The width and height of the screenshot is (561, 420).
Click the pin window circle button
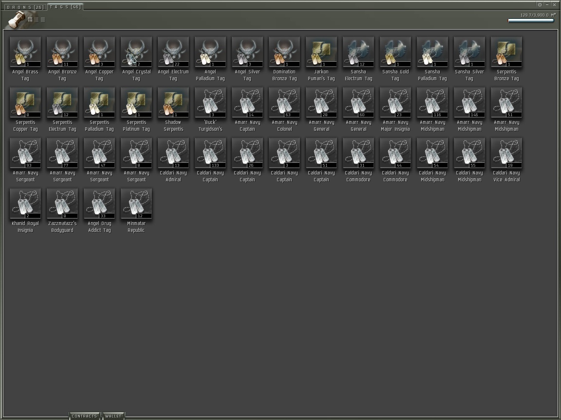pos(540,5)
